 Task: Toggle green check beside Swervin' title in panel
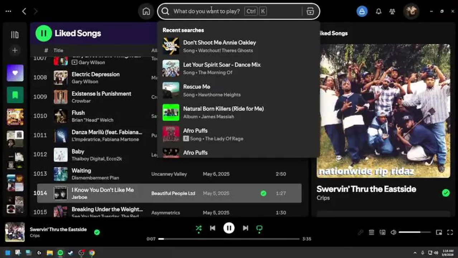[x=446, y=193]
